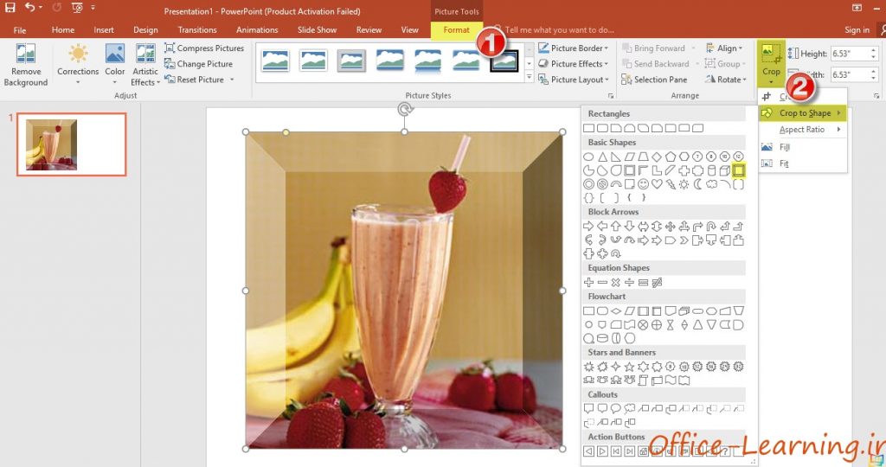
Task: Open Artistic Effects dropdown
Action: point(145,66)
